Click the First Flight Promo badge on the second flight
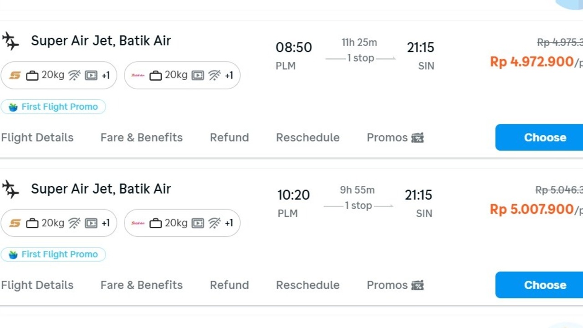Image resolution: width=583 pixels, height=328 pixels. coord(53,254)
